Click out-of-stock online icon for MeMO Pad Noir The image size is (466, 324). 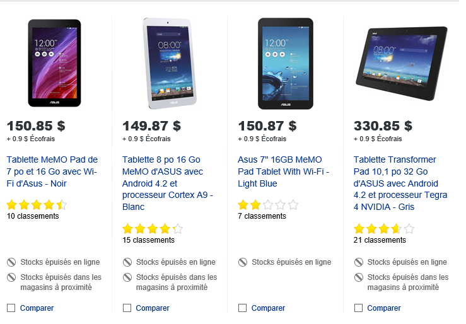[11, 262]
